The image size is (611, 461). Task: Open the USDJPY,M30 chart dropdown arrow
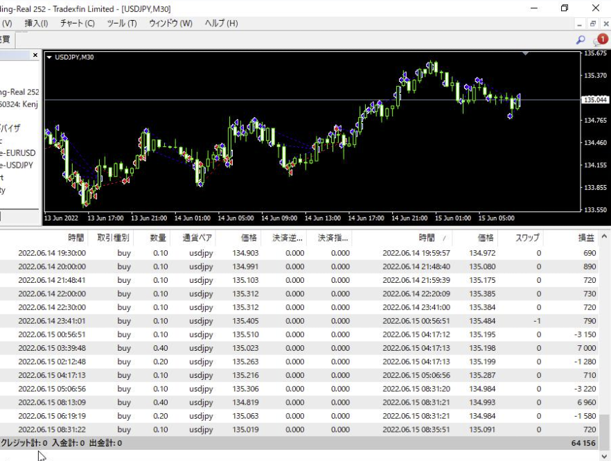(x=49, y=58)
